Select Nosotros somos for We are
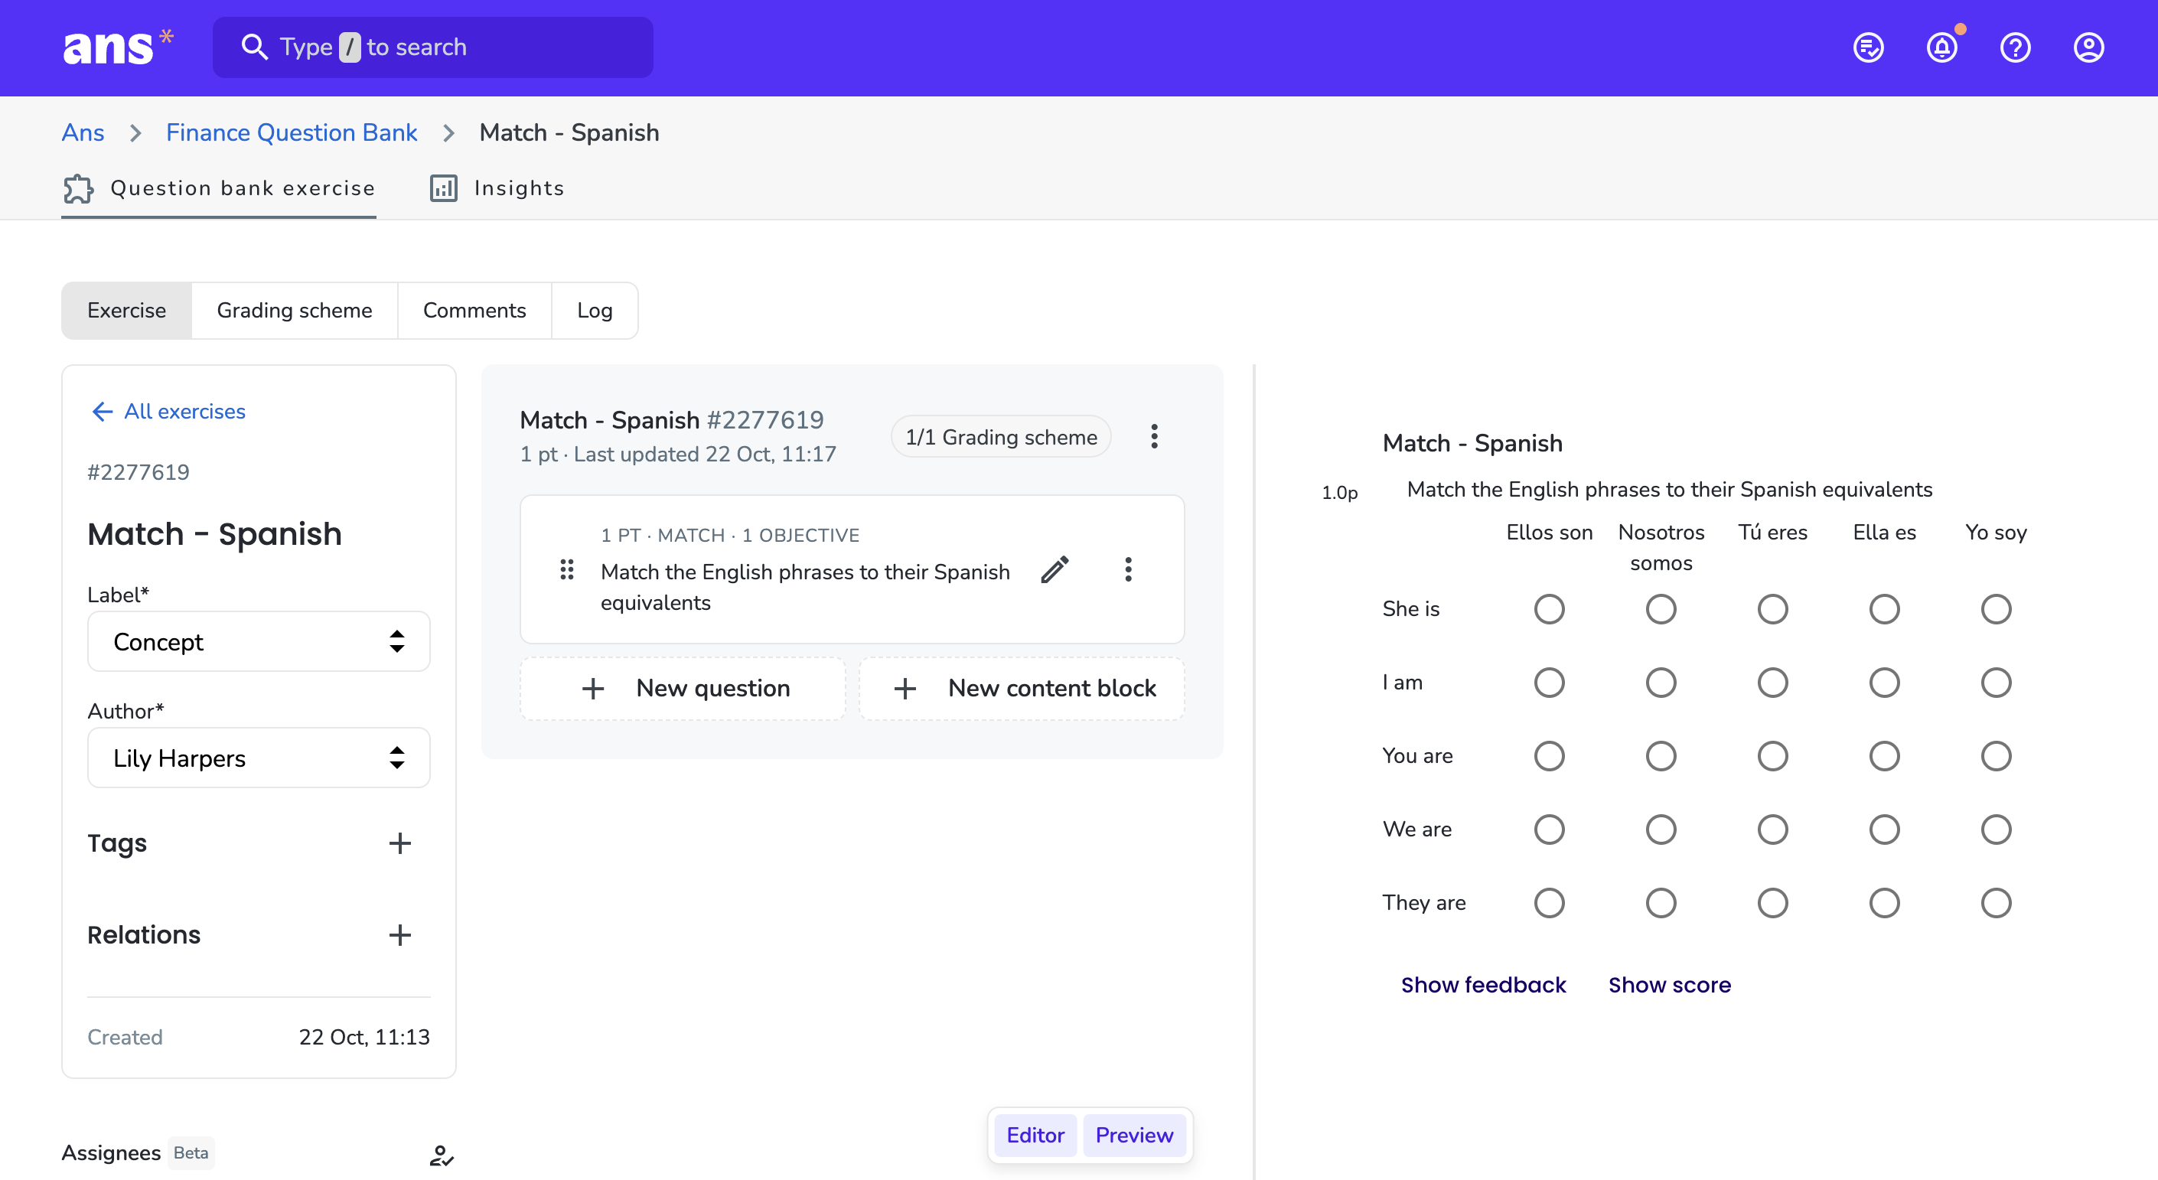Viewport: 2158px width, 1180px height. coord(1661,829)
